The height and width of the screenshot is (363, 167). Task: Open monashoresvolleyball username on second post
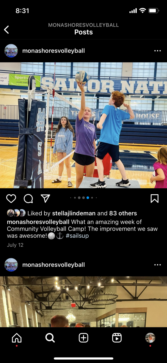pos(53,265)
